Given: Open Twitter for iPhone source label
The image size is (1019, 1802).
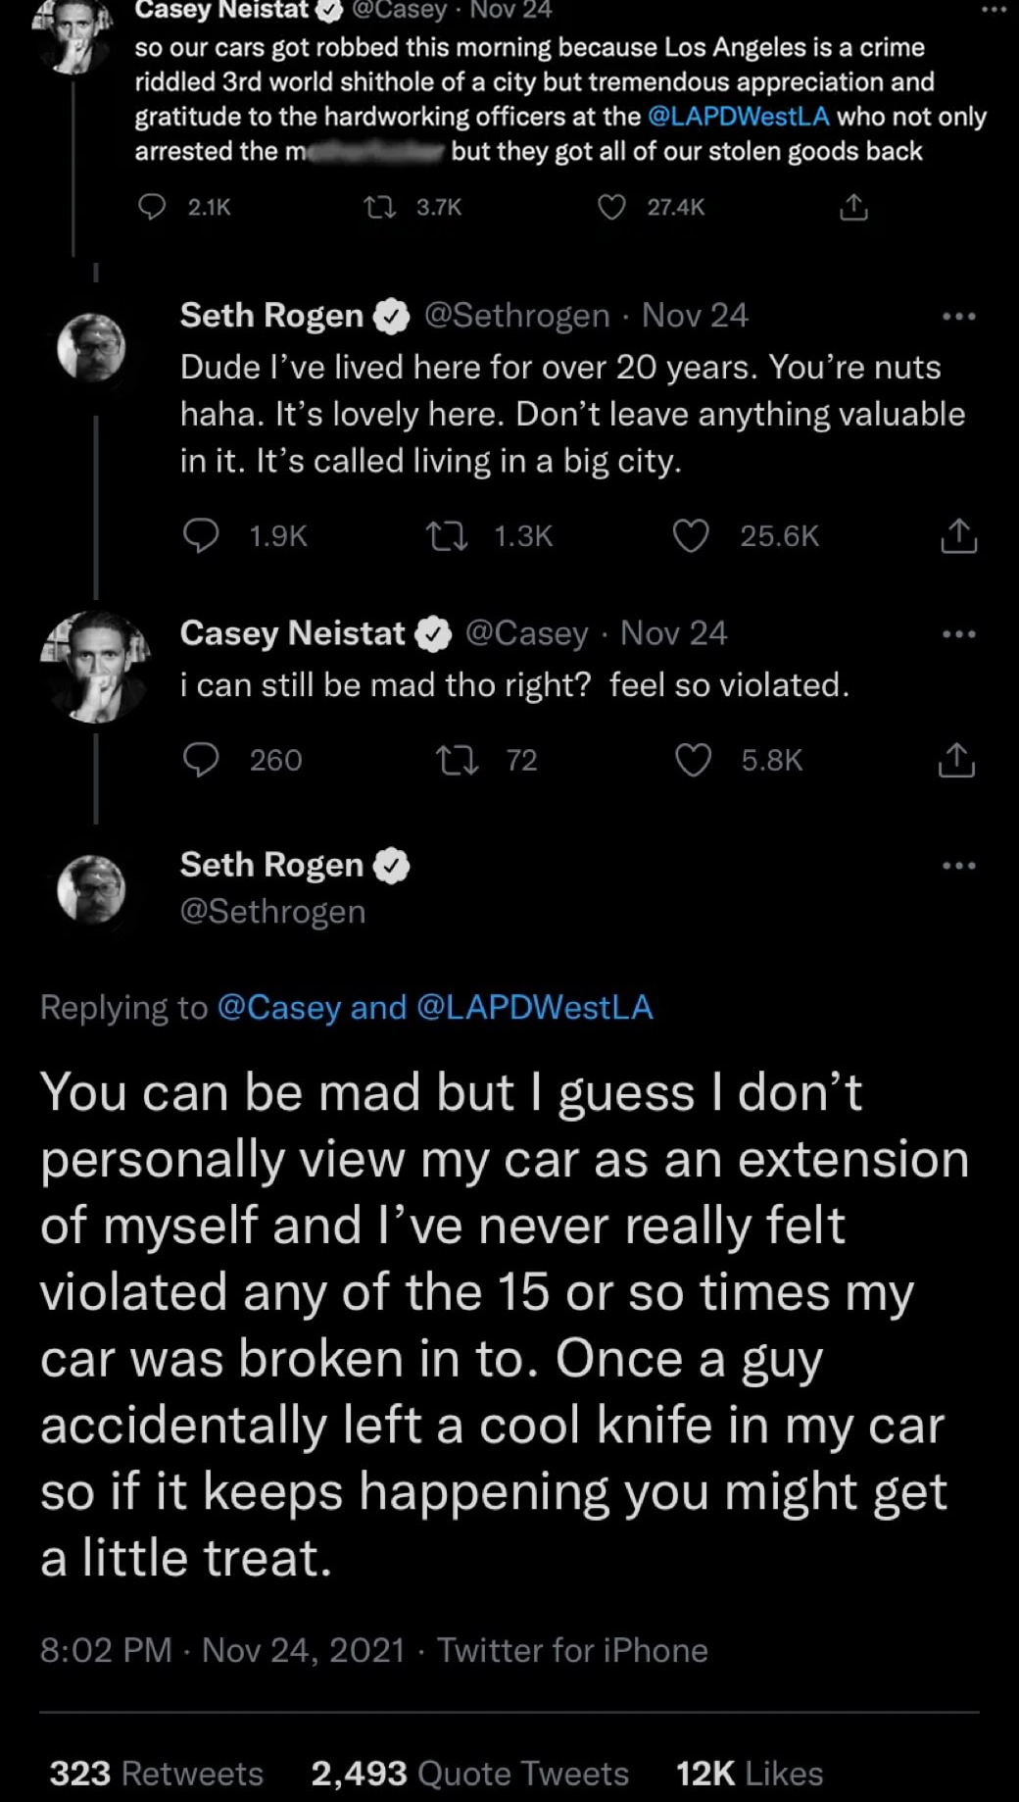Looking at the screenshot, I should 572,1650.
